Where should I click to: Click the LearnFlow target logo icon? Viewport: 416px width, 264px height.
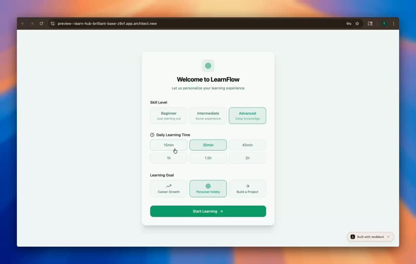coord(208,65)
